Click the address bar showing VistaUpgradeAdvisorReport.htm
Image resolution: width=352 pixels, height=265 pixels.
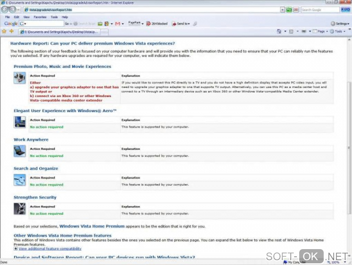coord(152,10)
